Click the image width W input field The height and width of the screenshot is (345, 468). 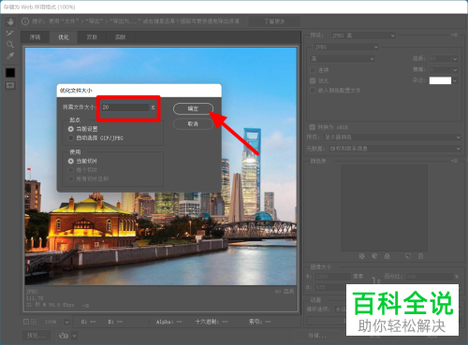[x=332, y=277]
